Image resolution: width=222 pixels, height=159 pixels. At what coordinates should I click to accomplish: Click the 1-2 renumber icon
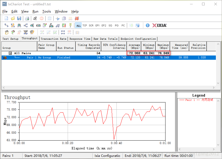point(70,25)
